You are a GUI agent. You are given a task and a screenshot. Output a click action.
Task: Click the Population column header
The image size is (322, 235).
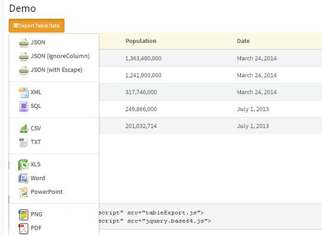pyautogui.click(x=141, y=41)
